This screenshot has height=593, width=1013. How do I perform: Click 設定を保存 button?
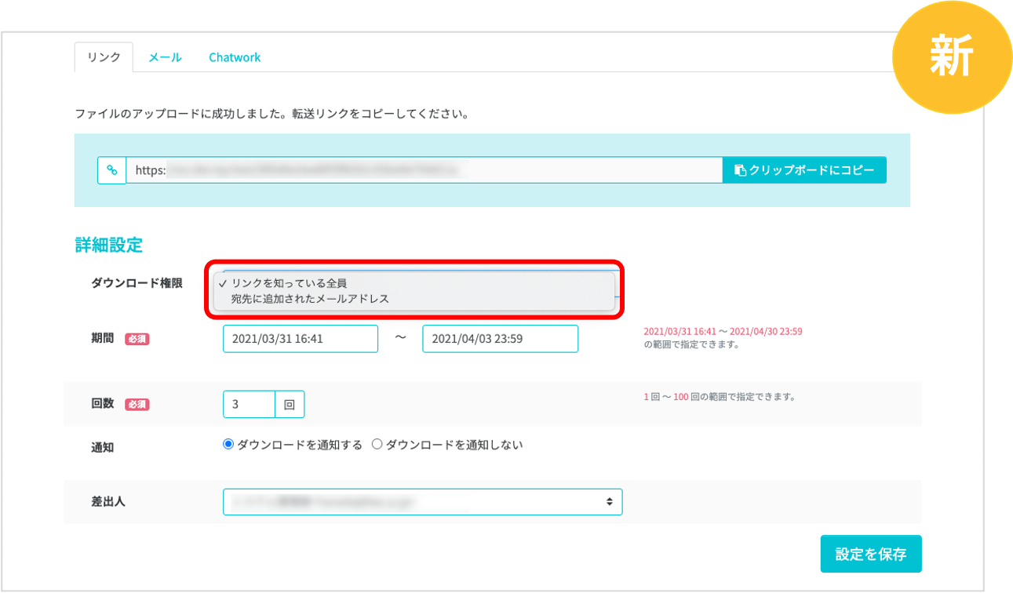[871, 554]
